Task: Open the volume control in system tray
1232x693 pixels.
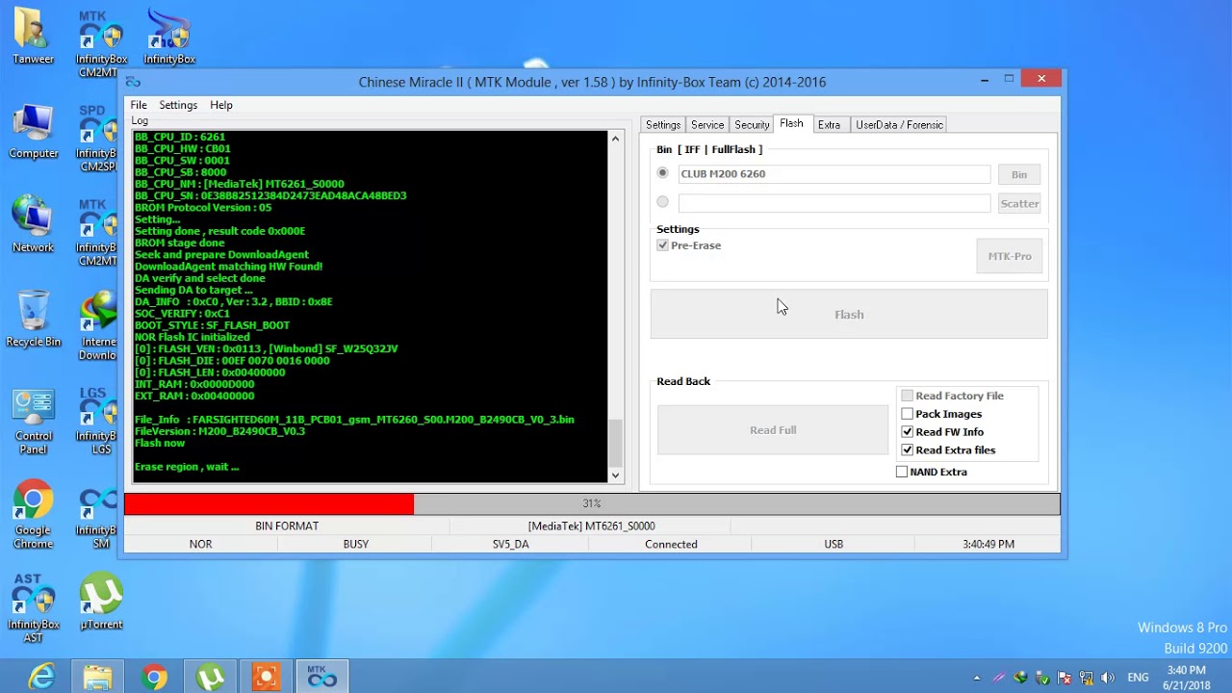Action: pyautogui.click(x=1107, y=678)
